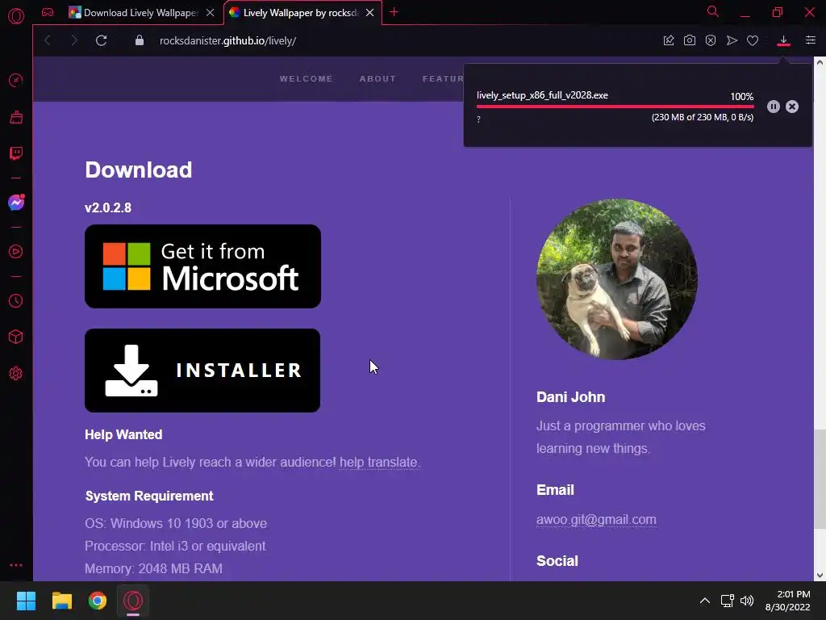Viewport: 826px width, 620px height.
Task: Open Extensions cube icon in sidebar
Action: coord(16,337)
